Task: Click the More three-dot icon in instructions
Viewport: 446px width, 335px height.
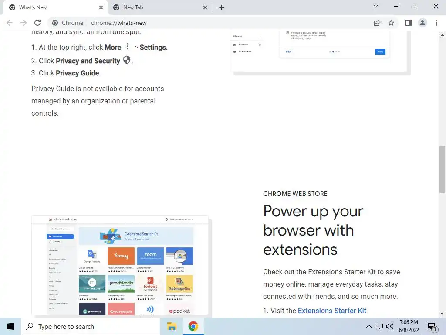Action: tap(128, 46)
